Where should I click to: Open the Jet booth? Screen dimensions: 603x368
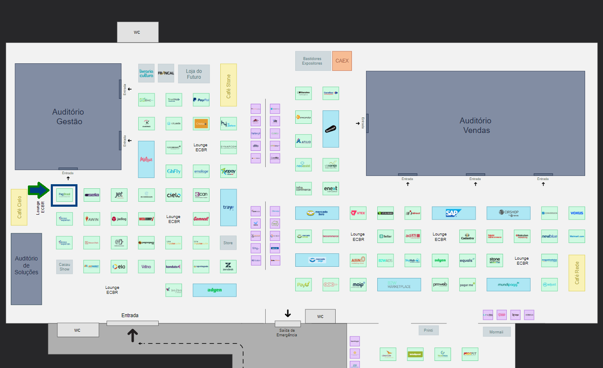119,195
